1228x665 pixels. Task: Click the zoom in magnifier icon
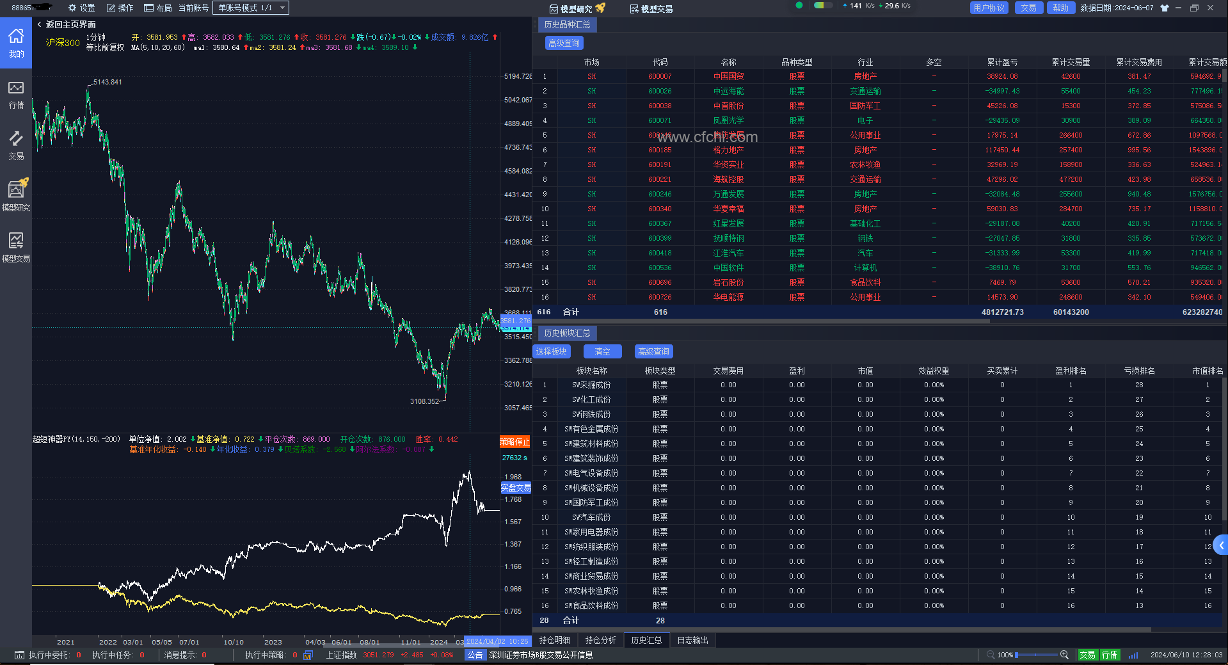[x=1064, y=655]
